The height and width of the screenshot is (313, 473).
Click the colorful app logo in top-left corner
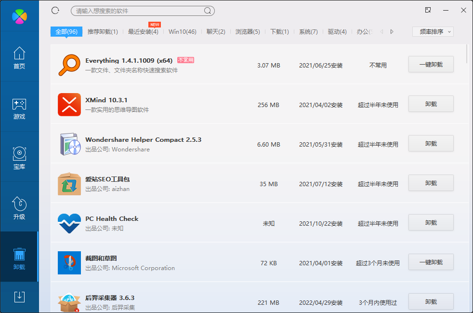pos(19,15)
